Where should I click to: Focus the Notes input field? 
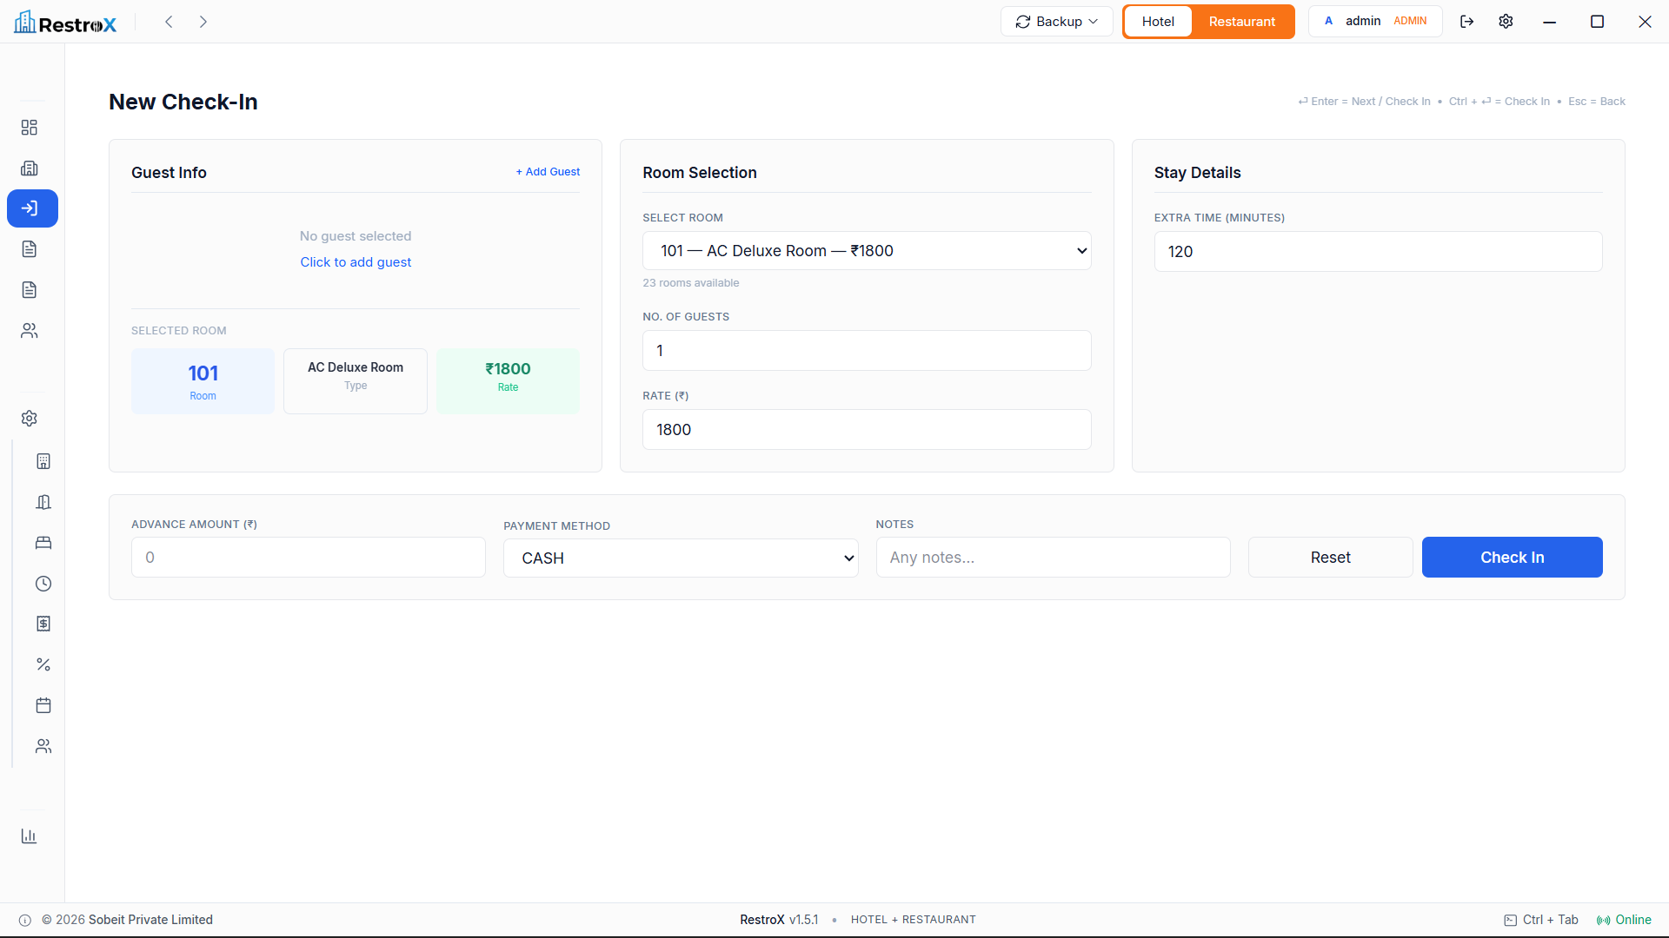pos(1053,558)
